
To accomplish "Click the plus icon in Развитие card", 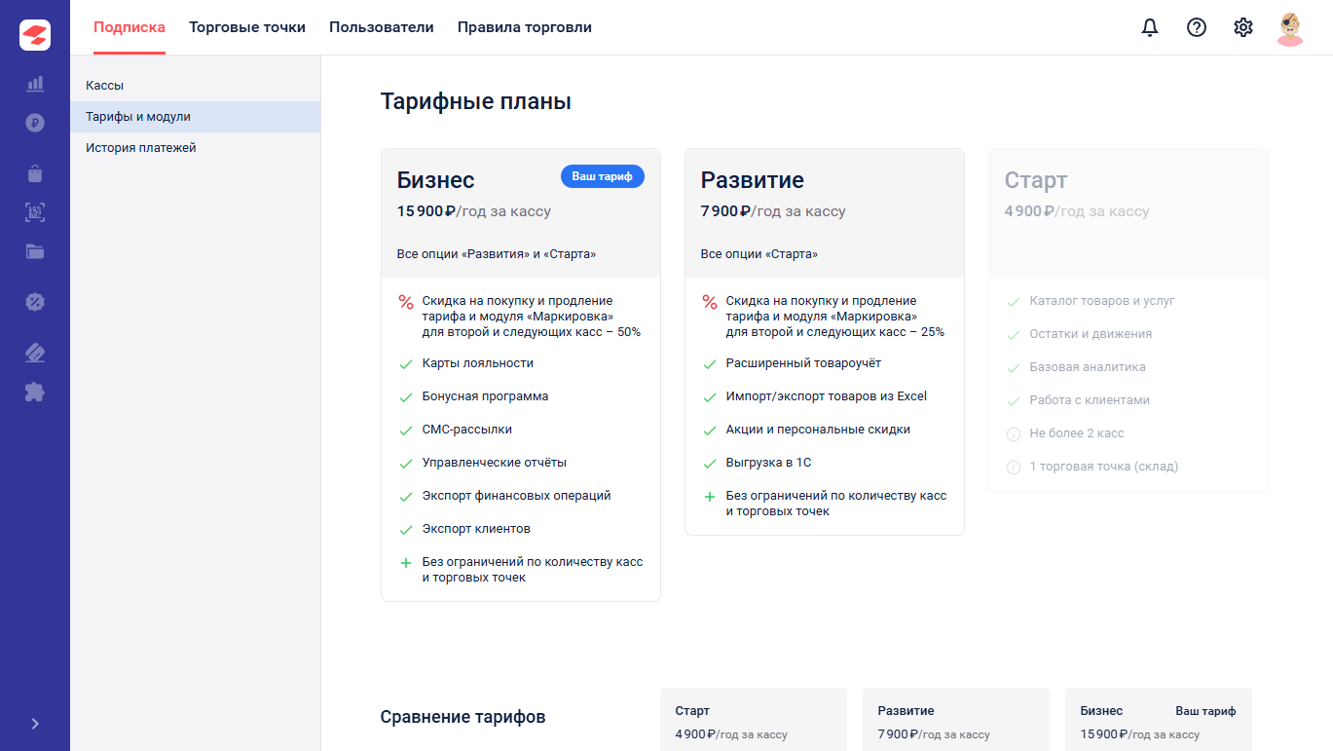I will pos(710,497).
